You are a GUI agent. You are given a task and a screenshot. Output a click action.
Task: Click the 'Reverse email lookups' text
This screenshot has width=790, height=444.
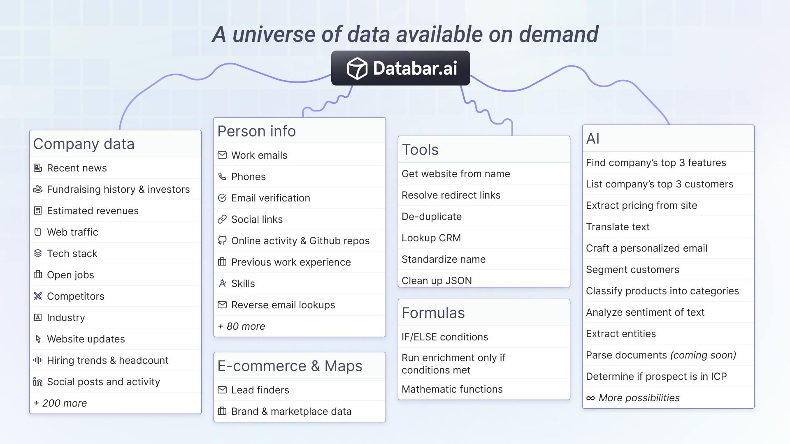tap(283, 305)
